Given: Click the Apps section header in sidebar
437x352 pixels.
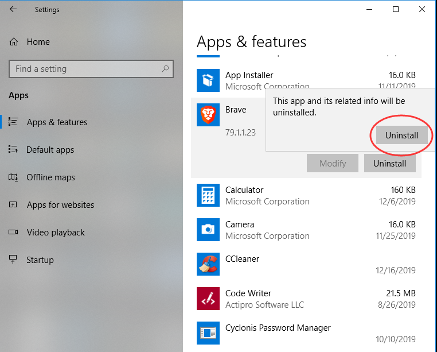Looking at the screenshot, I should click(18, 95).
